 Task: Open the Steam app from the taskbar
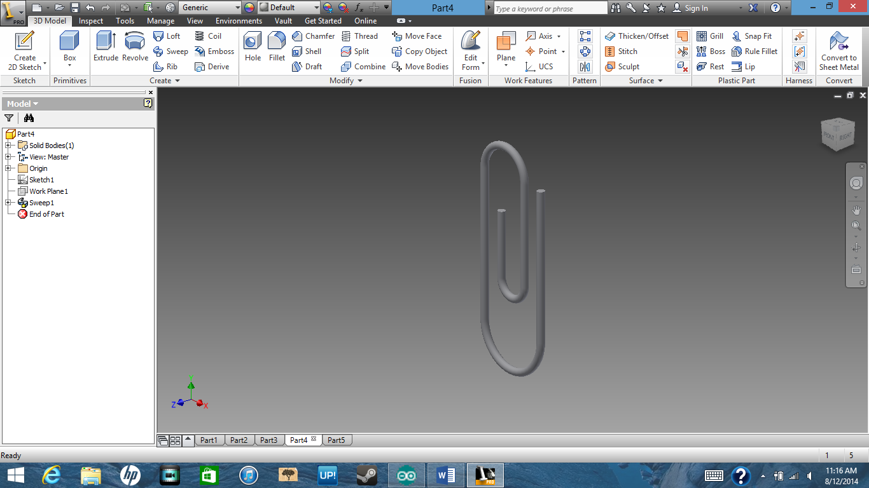[x=367, y=475]
